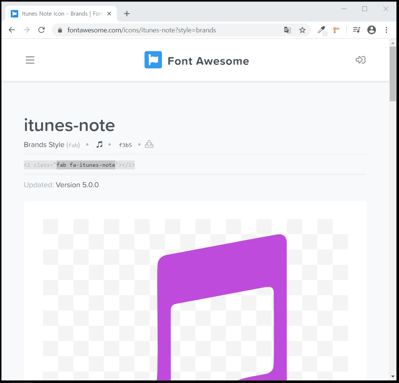Open the color picker eyedropper extension
This screenshot has width=399, height=383.
pos(322,31)
